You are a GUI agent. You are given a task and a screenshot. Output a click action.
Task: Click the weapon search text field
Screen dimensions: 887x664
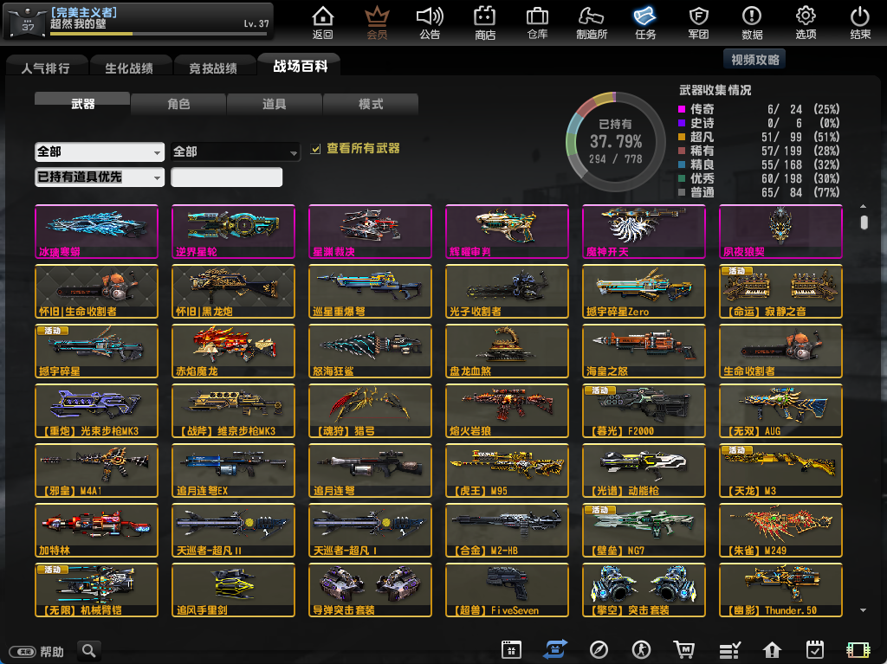[226, 177]
